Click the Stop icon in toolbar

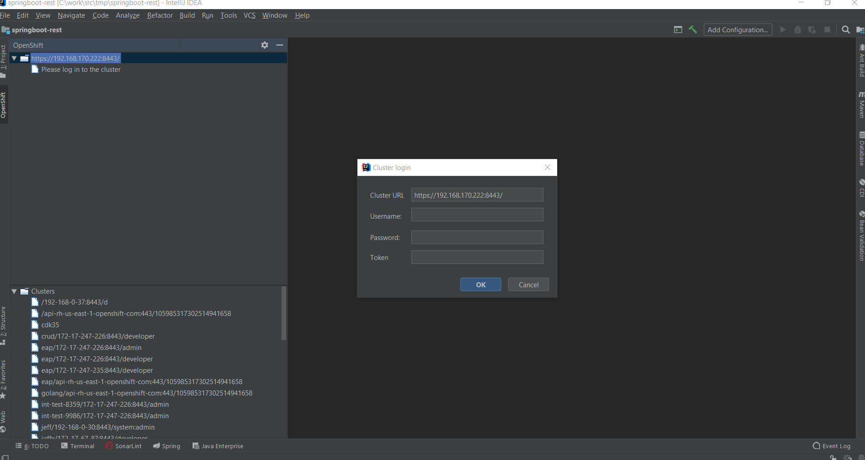point(827,30)
